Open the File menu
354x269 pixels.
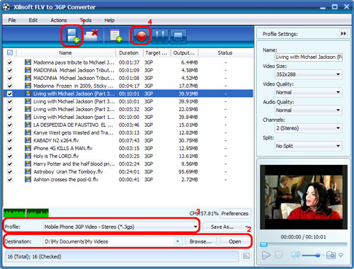point(12,20)
